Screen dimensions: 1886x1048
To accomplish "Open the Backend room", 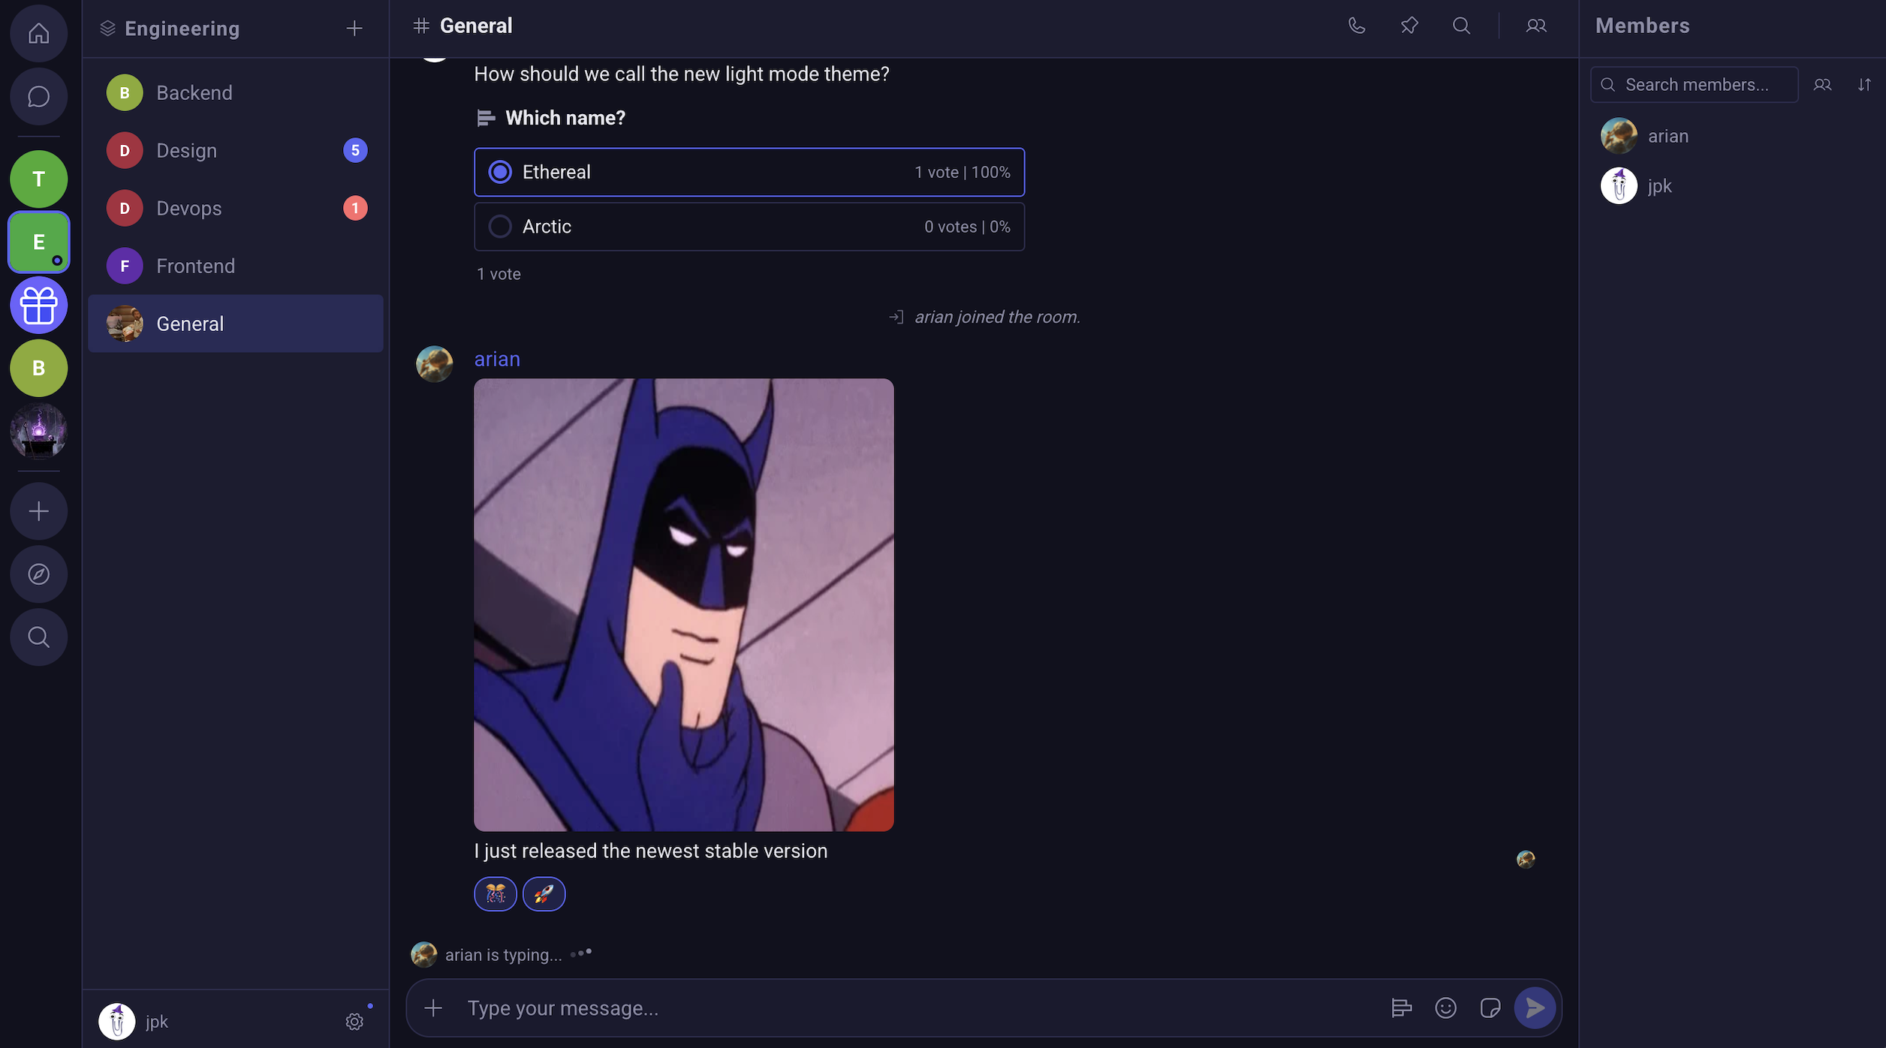I will (x=236, y=92).
